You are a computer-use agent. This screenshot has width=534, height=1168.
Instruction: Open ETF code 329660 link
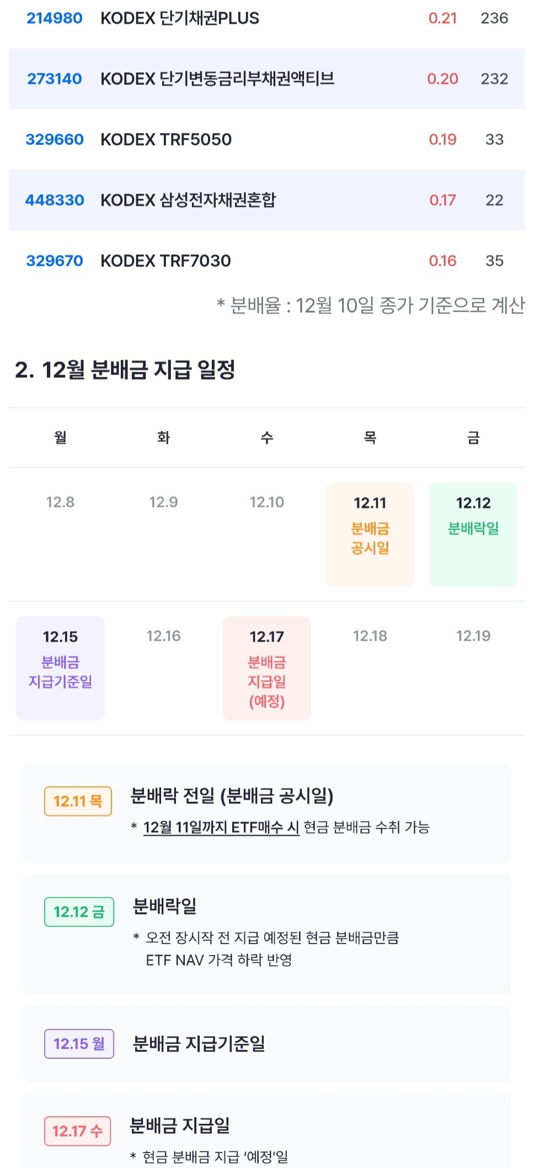(55, 140)
